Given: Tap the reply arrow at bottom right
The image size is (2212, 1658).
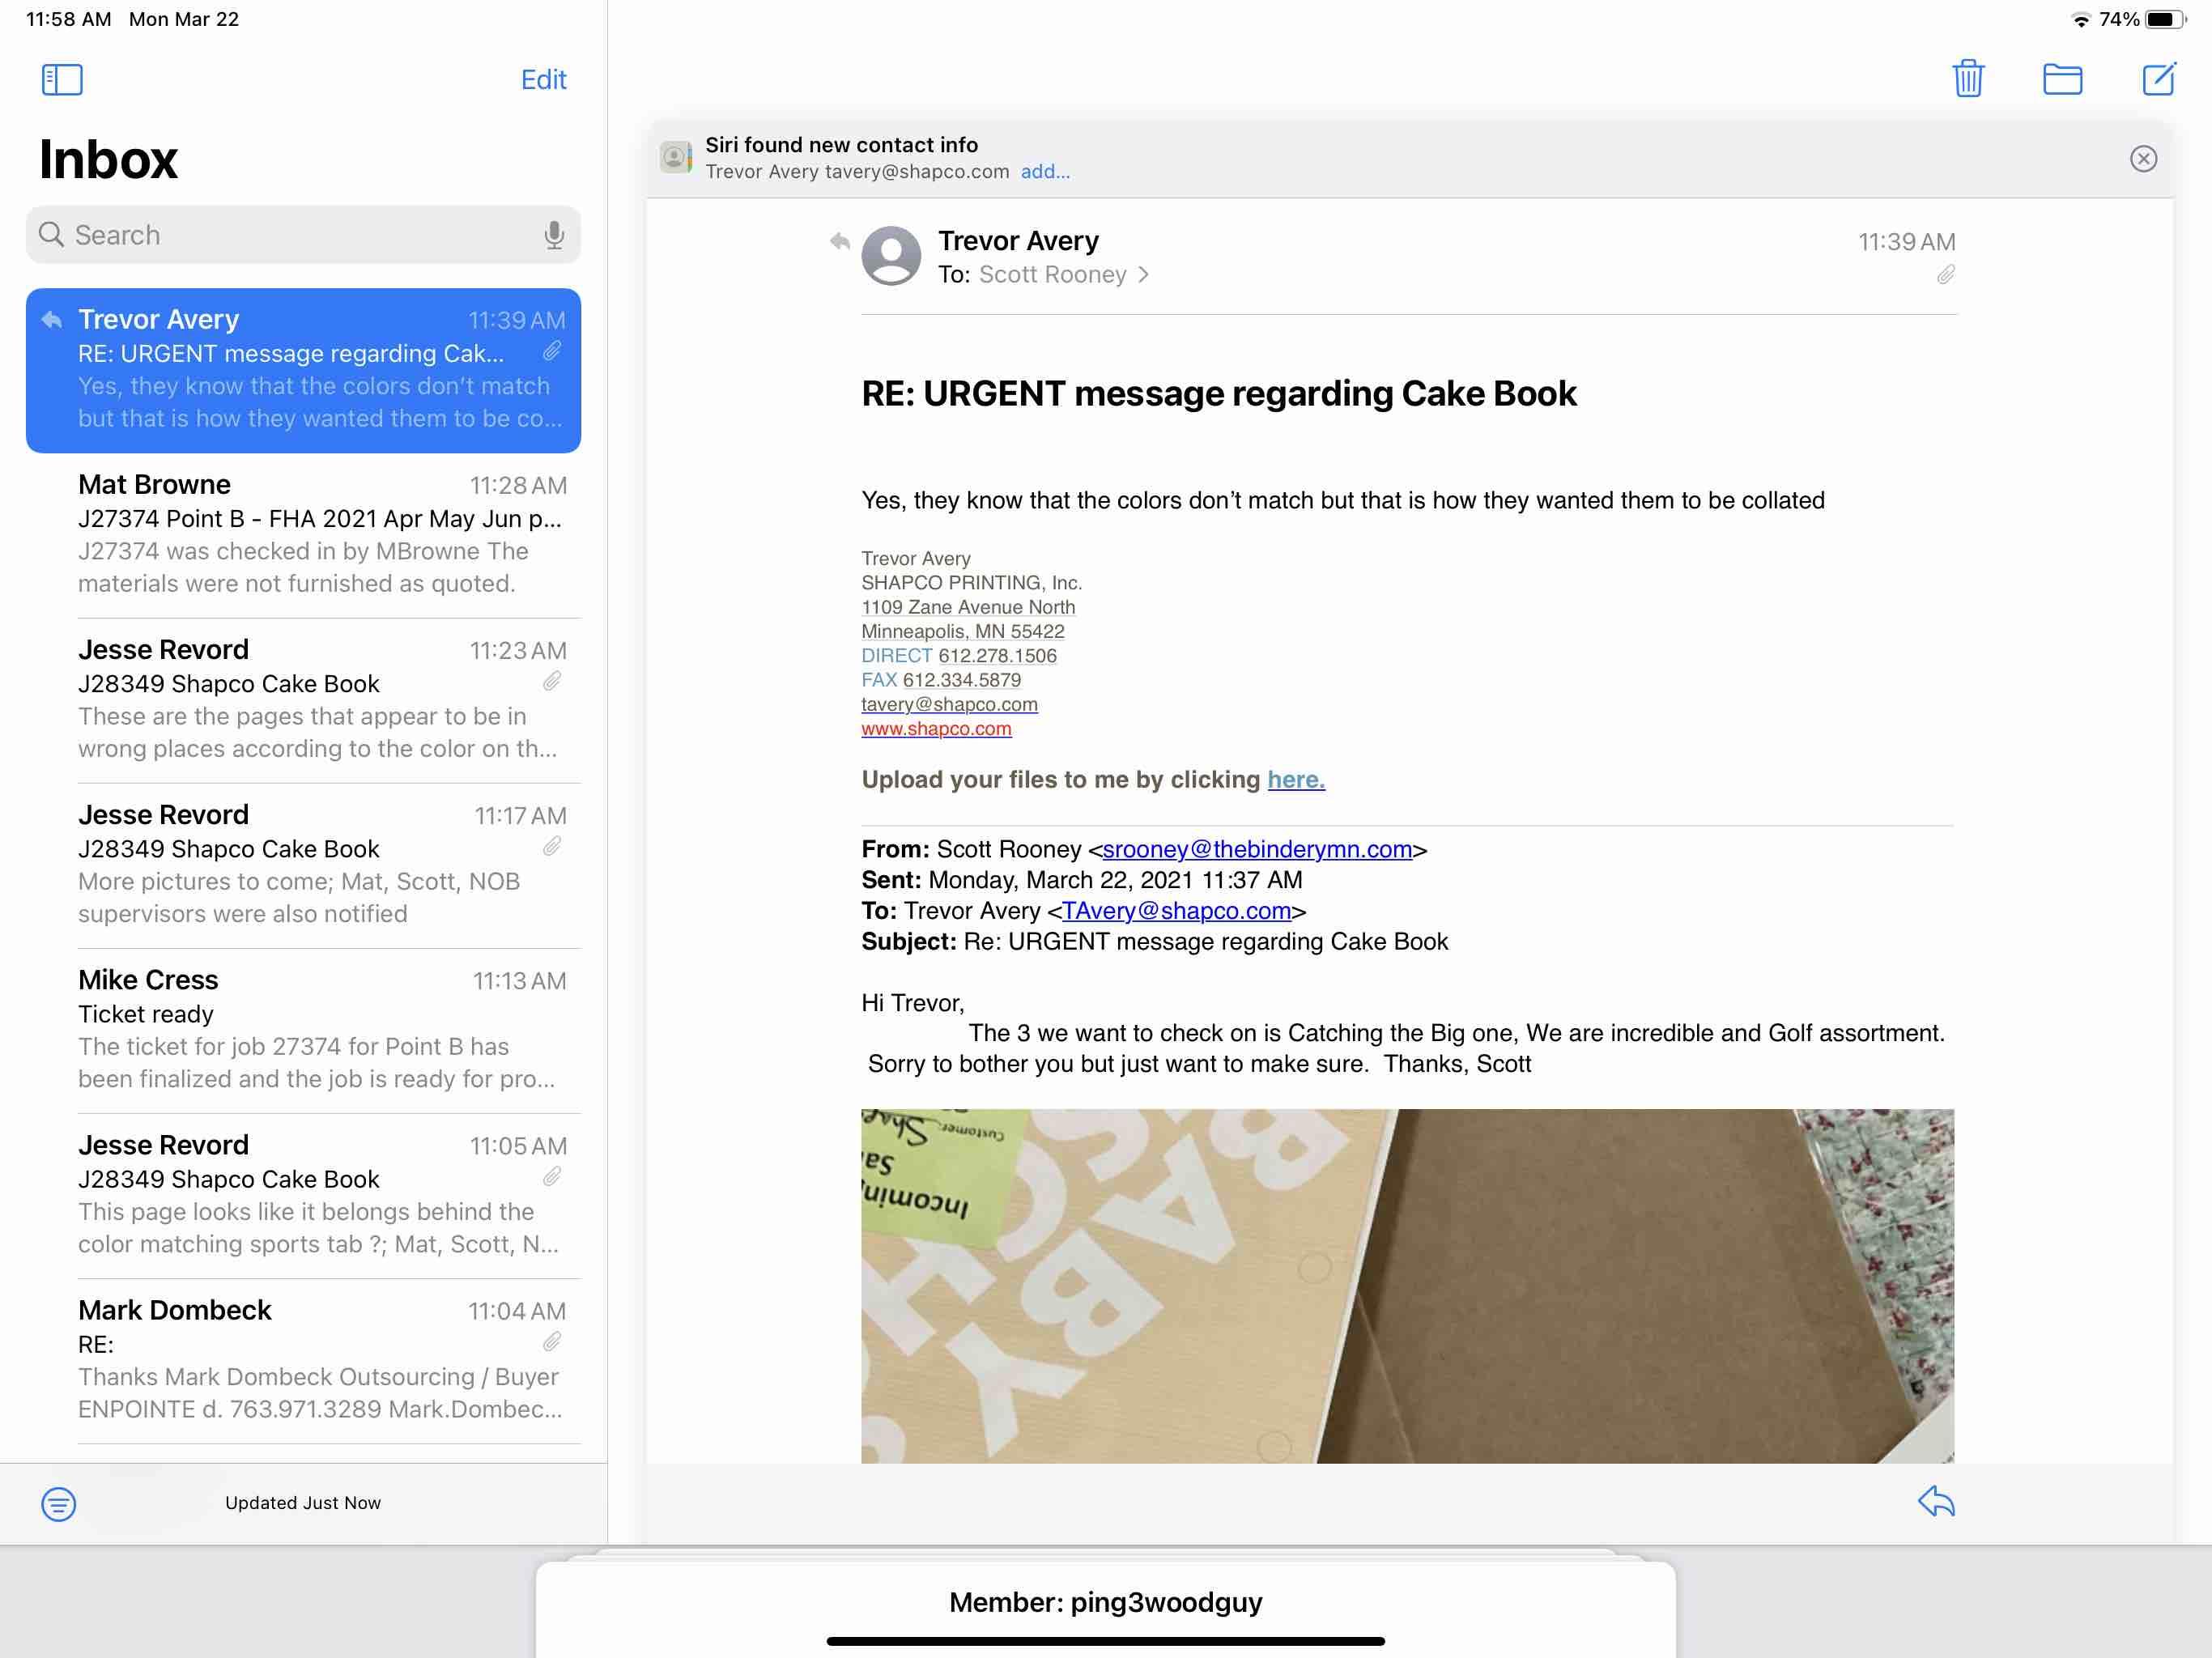Looking at the screenshot, I should (x=1936, y=1501).
